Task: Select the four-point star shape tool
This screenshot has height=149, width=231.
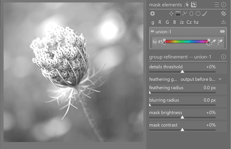Action: click(171, 13)
